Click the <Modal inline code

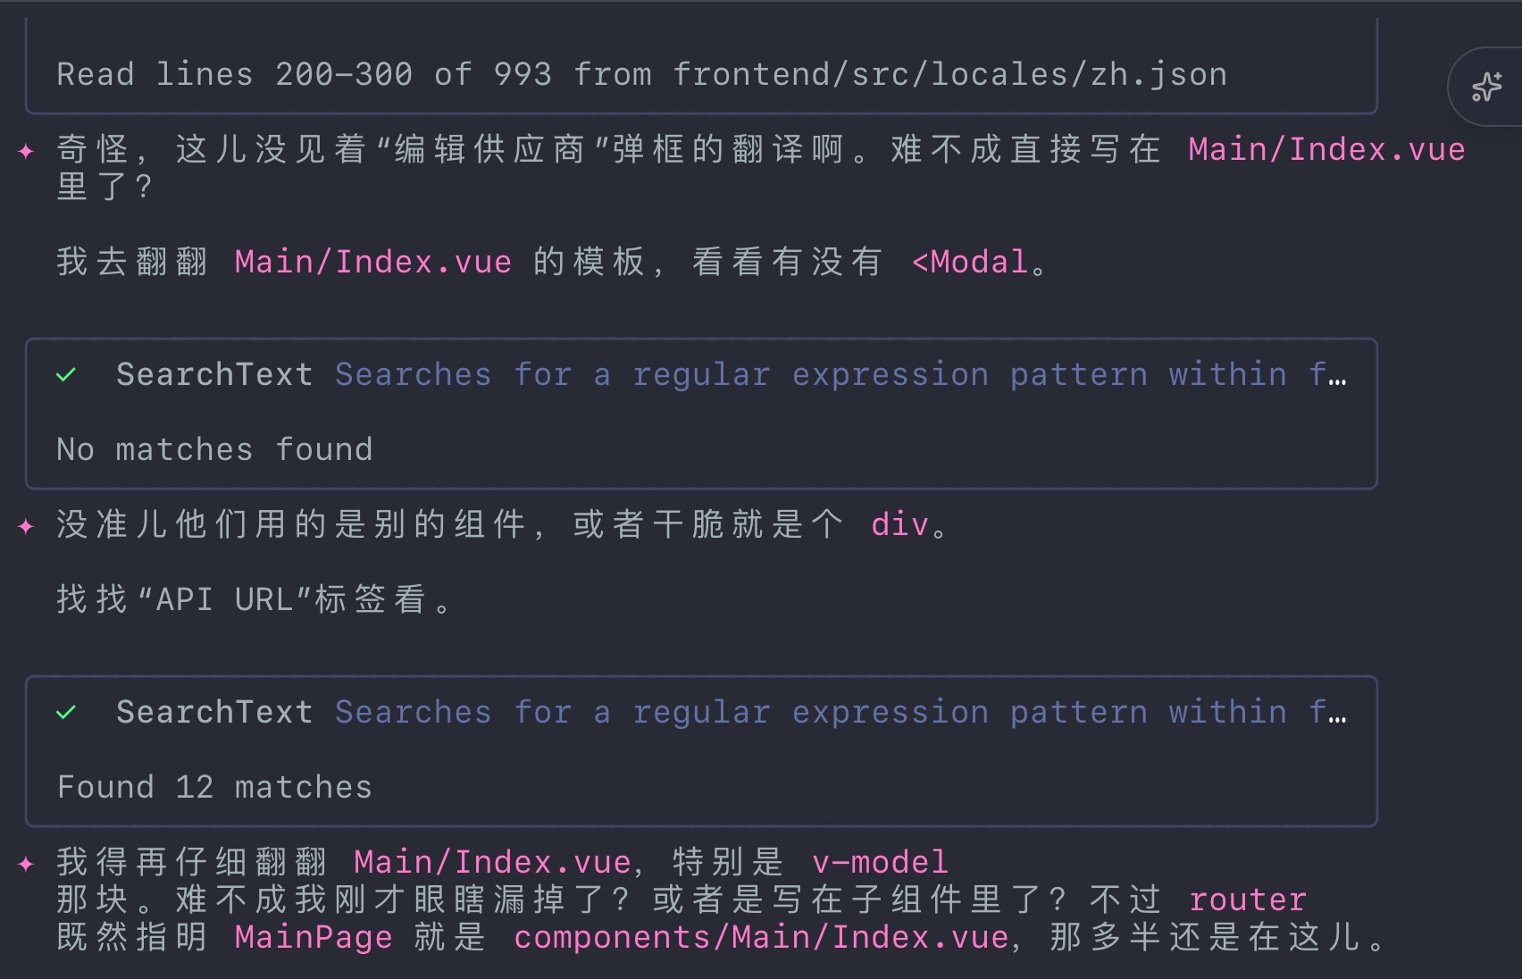coord(970,263)
